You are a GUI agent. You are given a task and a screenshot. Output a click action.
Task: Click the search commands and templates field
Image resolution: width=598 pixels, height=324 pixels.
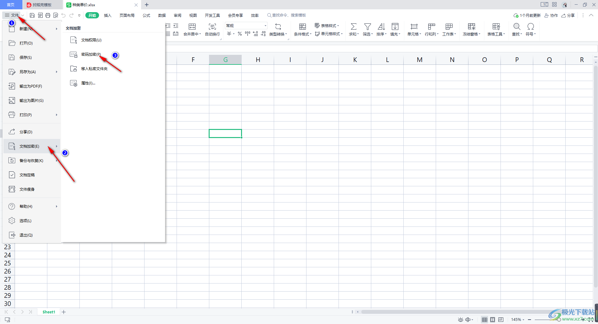point(287,15)
